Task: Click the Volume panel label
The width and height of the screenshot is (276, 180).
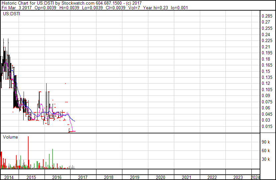Action: 10,137
